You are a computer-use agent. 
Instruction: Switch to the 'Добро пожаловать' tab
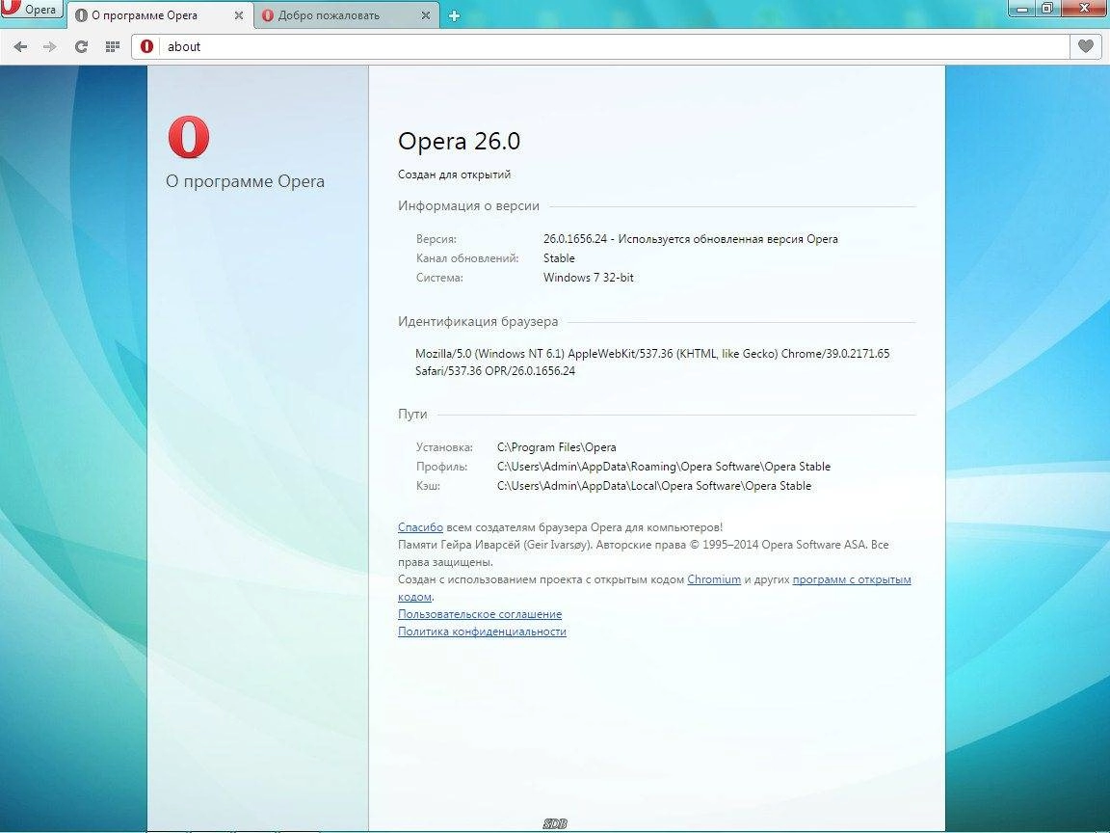pos(338,14)
